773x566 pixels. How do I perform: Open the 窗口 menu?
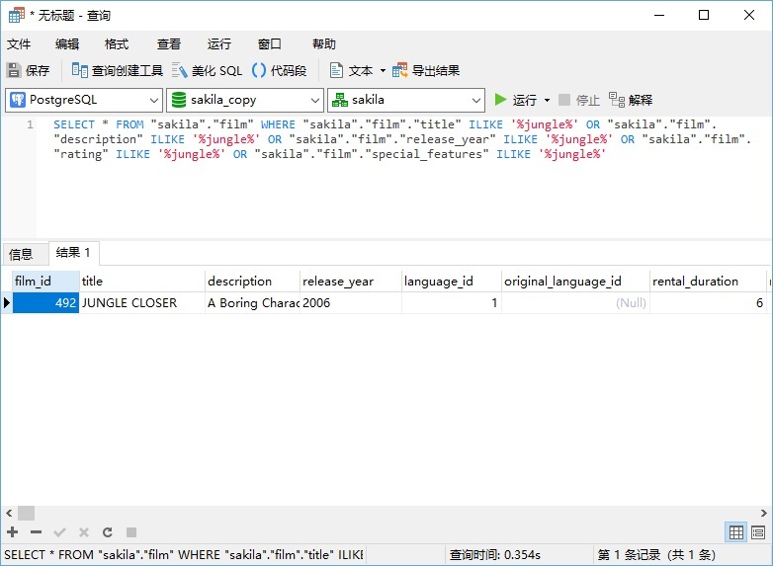point(270,44)
